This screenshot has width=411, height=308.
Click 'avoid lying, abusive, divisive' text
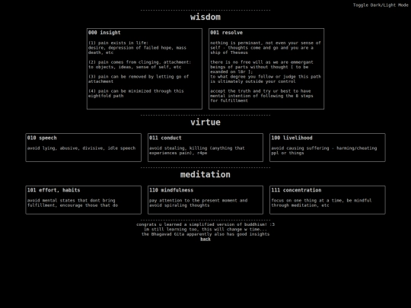[x=81, y=148]
